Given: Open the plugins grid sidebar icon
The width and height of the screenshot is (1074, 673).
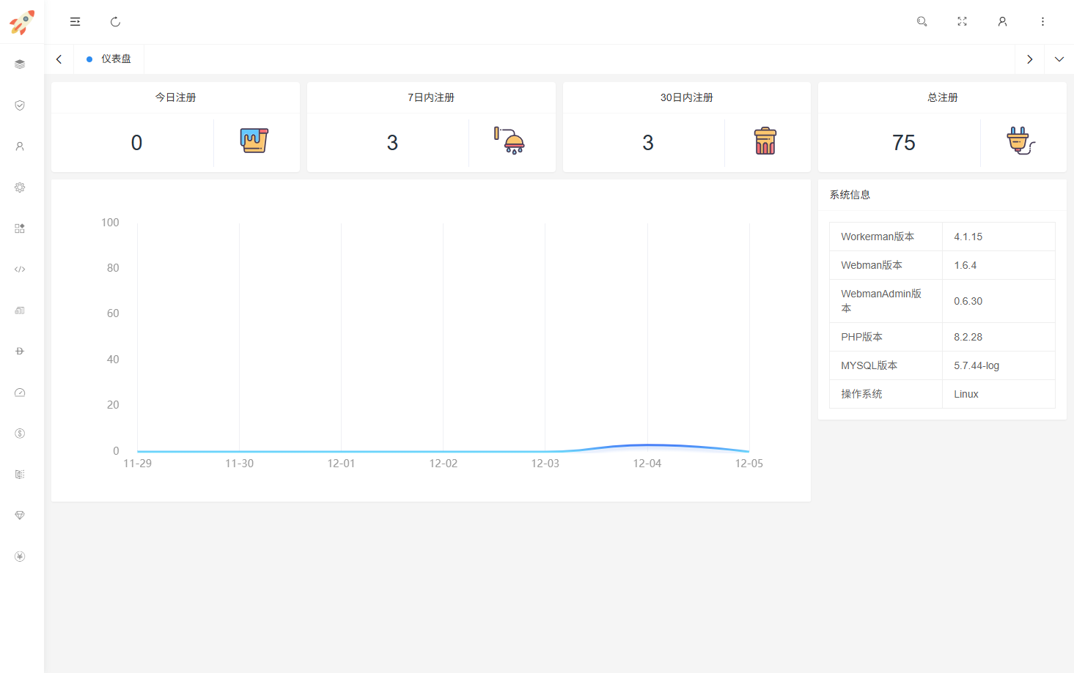Looking at the screenshot, I should 20,228.
